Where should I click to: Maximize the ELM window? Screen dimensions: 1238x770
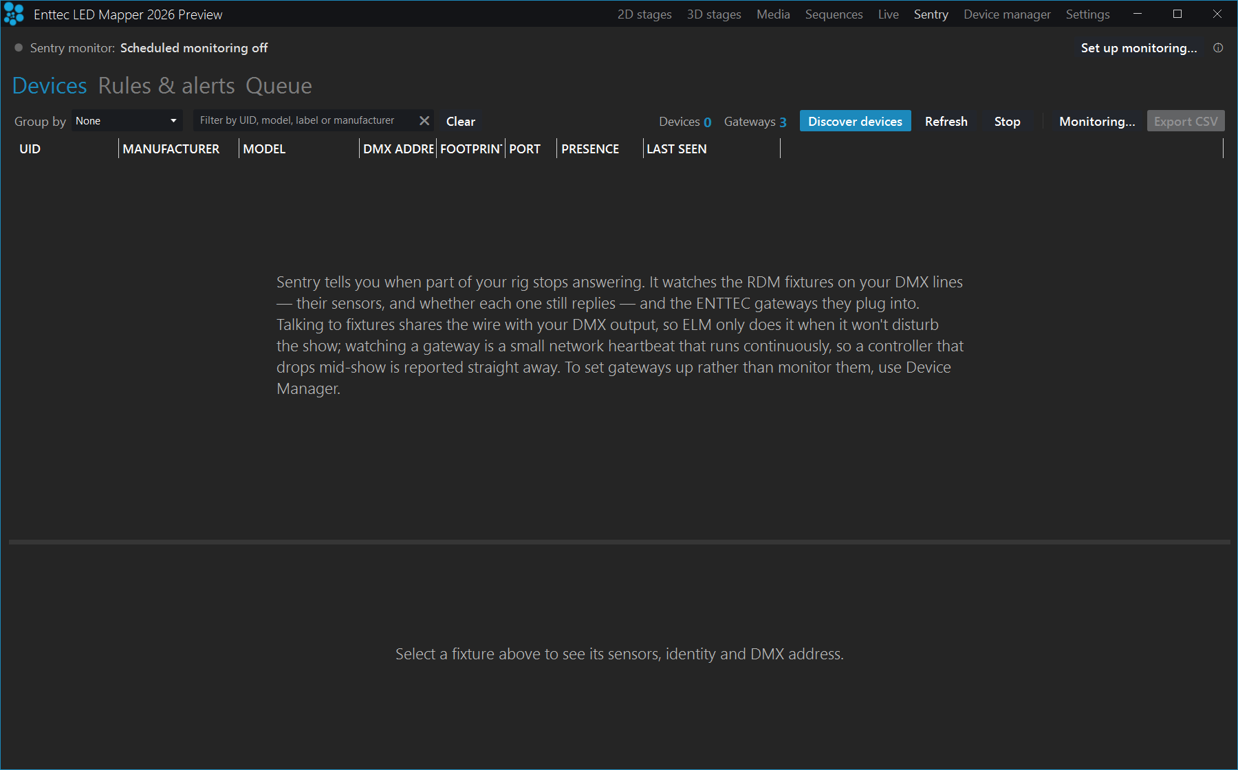coord(1177,14)
